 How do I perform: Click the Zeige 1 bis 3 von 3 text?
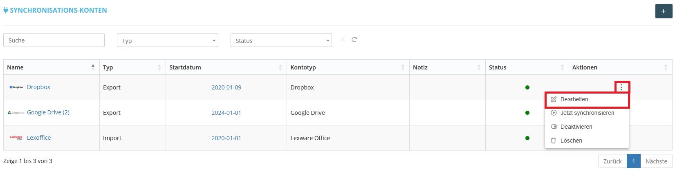pos(28,161)
